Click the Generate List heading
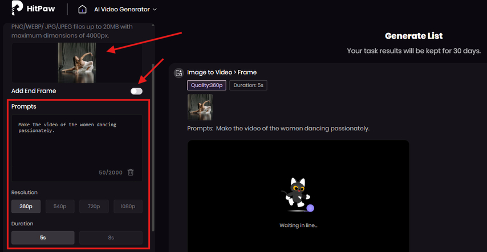 [413, 36]
